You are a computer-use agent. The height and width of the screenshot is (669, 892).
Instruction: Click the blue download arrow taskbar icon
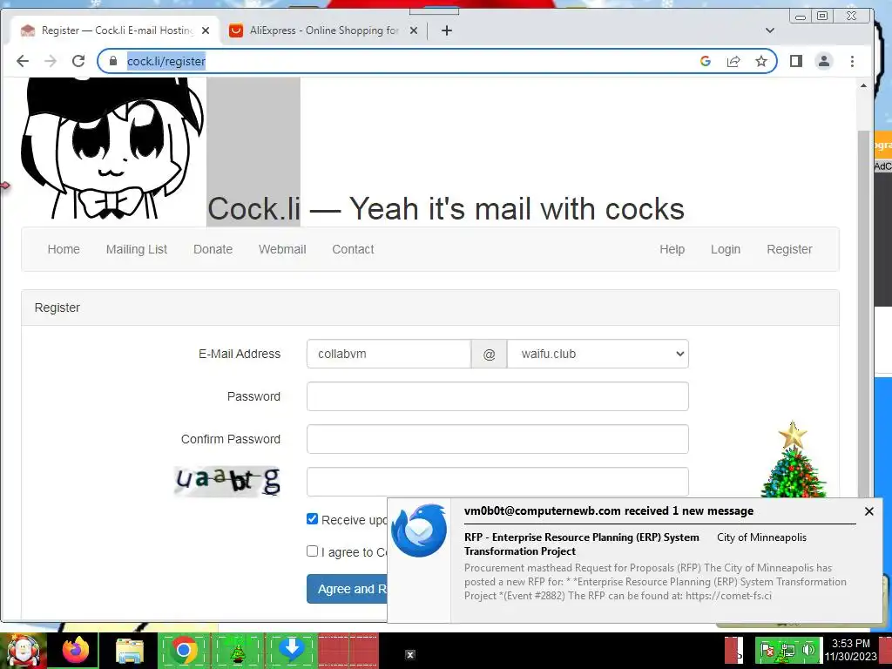click(292, 649)
